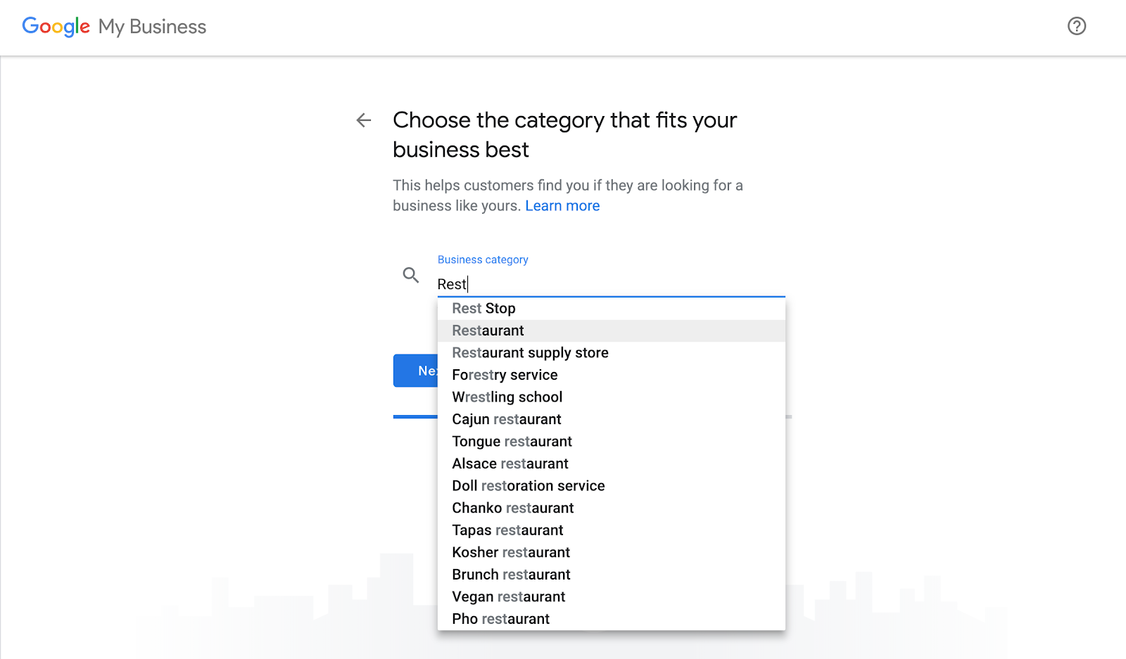The height and width of the screenshot is (659, 1126).
Task: Select Restaurant supply store option
Action: coord(530,353)
